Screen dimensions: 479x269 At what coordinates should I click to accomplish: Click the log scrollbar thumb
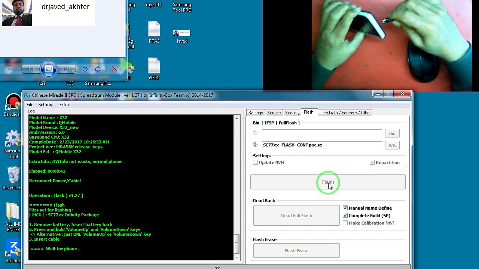[x=237, y=244]
